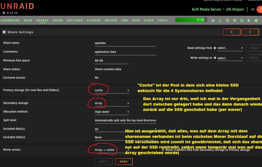Select the Shares tab
Screen dimensions: 262x167
[x=42, y=20]
